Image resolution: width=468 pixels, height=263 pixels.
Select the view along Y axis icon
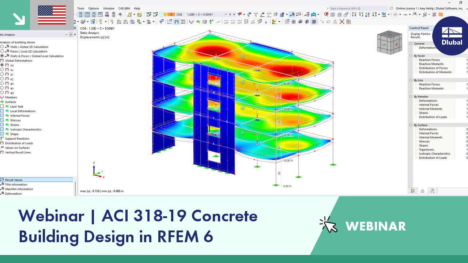pos(361,15)
